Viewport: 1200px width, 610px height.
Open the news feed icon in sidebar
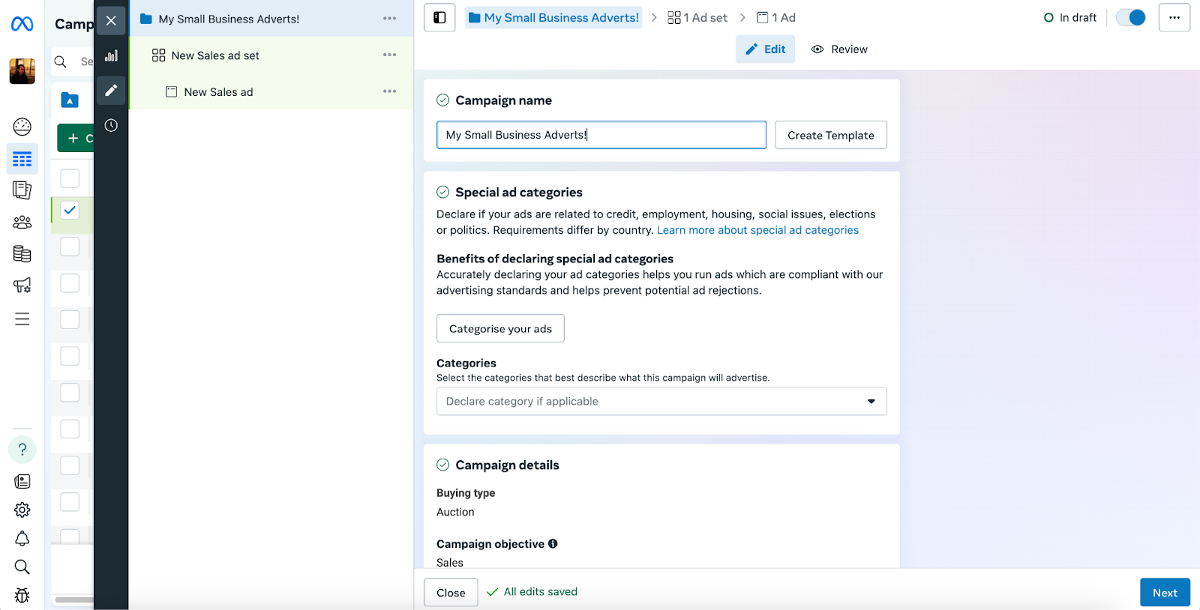coord(22,481)
